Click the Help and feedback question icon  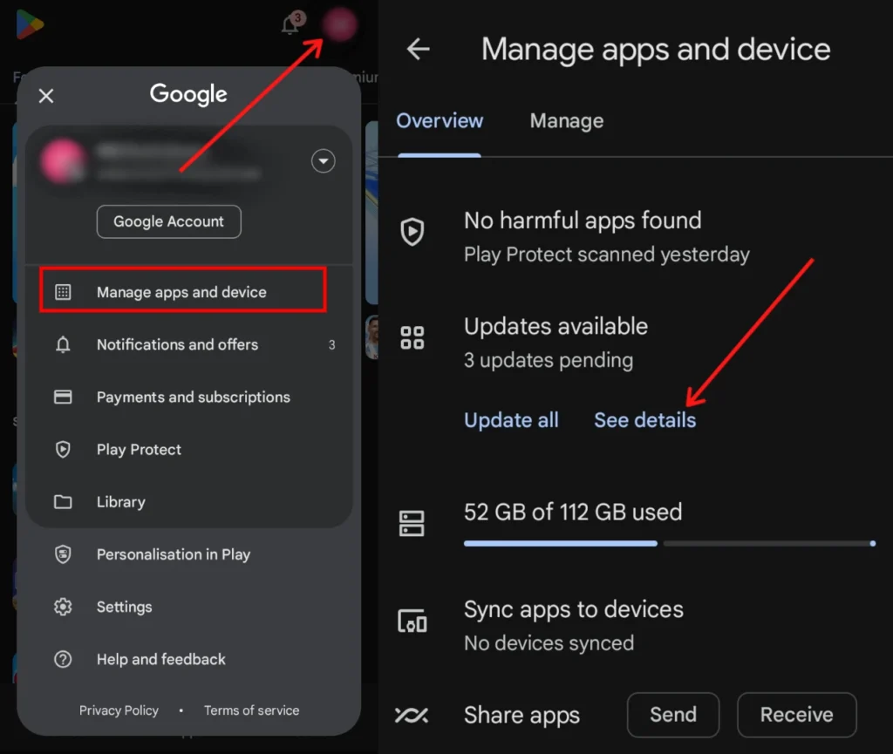(x=63, y=659)
